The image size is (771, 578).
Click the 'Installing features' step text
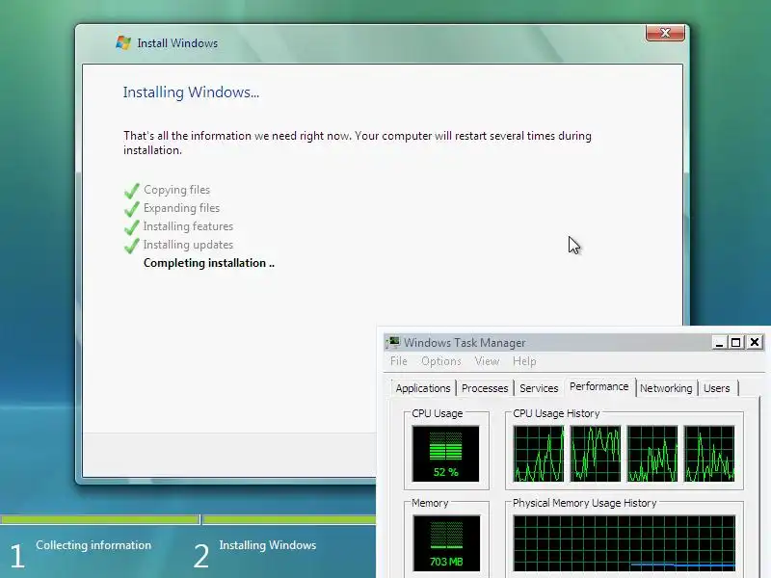tap(188, 226)
